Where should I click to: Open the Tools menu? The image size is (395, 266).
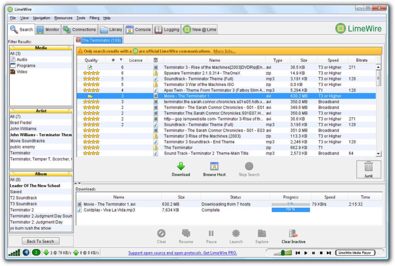81,18
